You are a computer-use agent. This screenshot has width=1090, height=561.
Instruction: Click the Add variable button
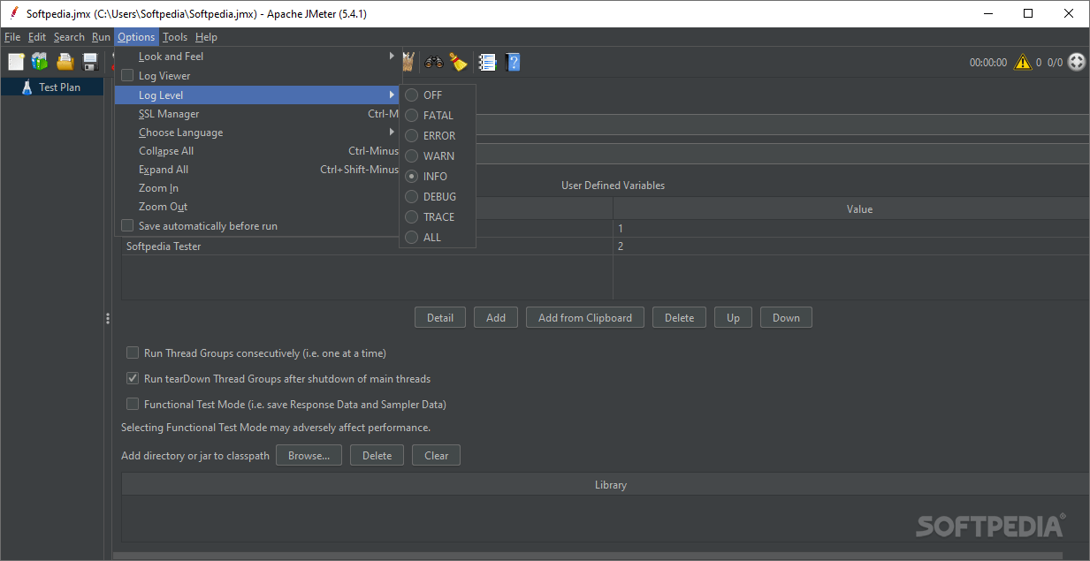click(x=496, y=318)
